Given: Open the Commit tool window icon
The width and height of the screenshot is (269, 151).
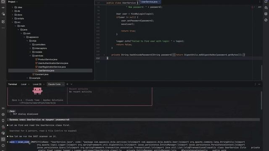Looking at the screenshot, I should [x=3, y=8].
